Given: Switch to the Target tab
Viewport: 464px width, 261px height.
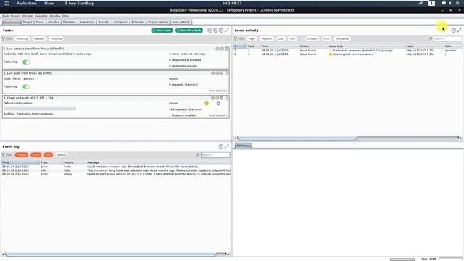Looking at the screenshot, I should click(x=28, y=22).
